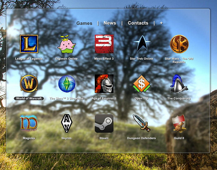Open the Magicka icon
The width and height of the screenshot is (217, 170).
point(29,123)
